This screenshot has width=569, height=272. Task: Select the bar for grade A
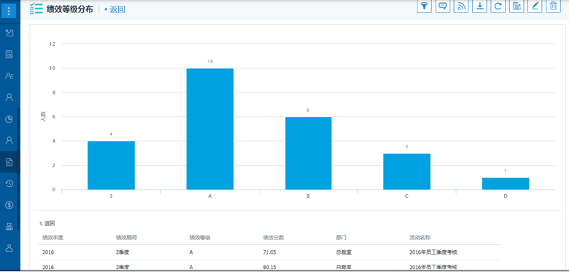tap(210, 129)
